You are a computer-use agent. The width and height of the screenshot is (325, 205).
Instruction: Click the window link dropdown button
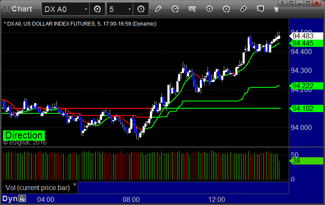tap(291, 3)
